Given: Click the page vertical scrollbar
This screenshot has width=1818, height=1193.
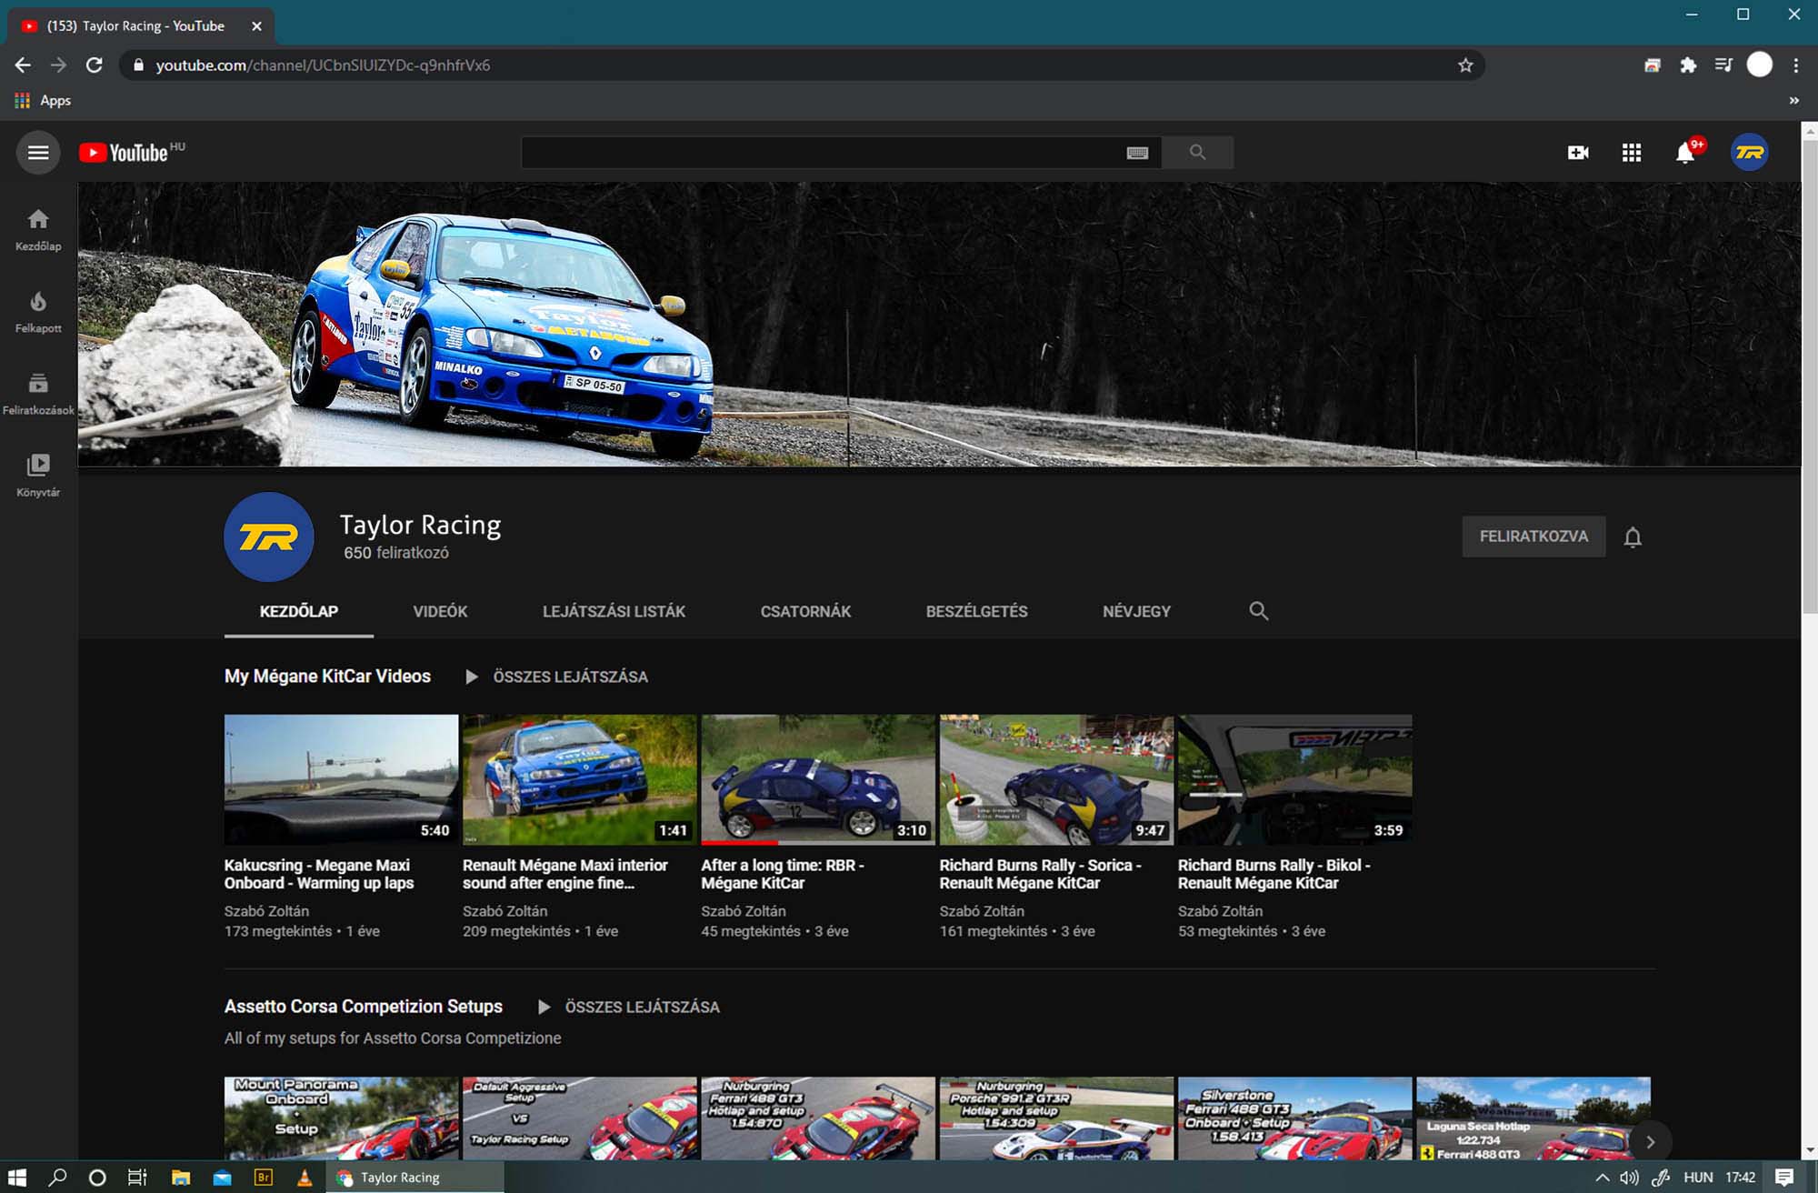Looking at the screenshot, I should 1809,376.
